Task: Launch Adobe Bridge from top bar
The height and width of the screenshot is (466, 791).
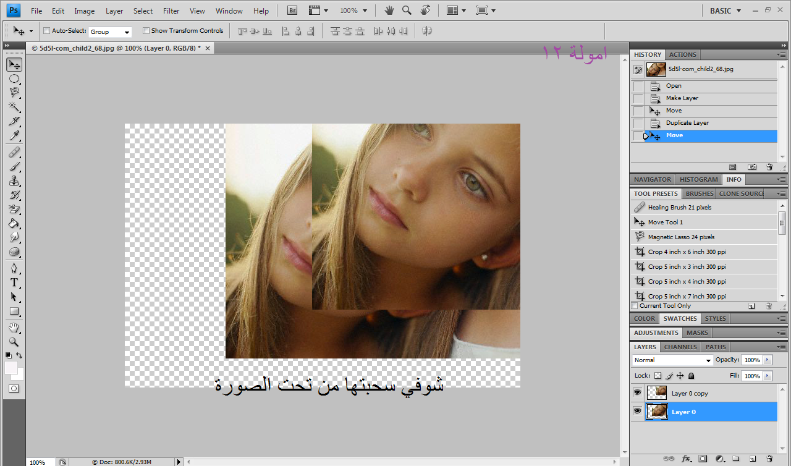Action: coord(293,11)
